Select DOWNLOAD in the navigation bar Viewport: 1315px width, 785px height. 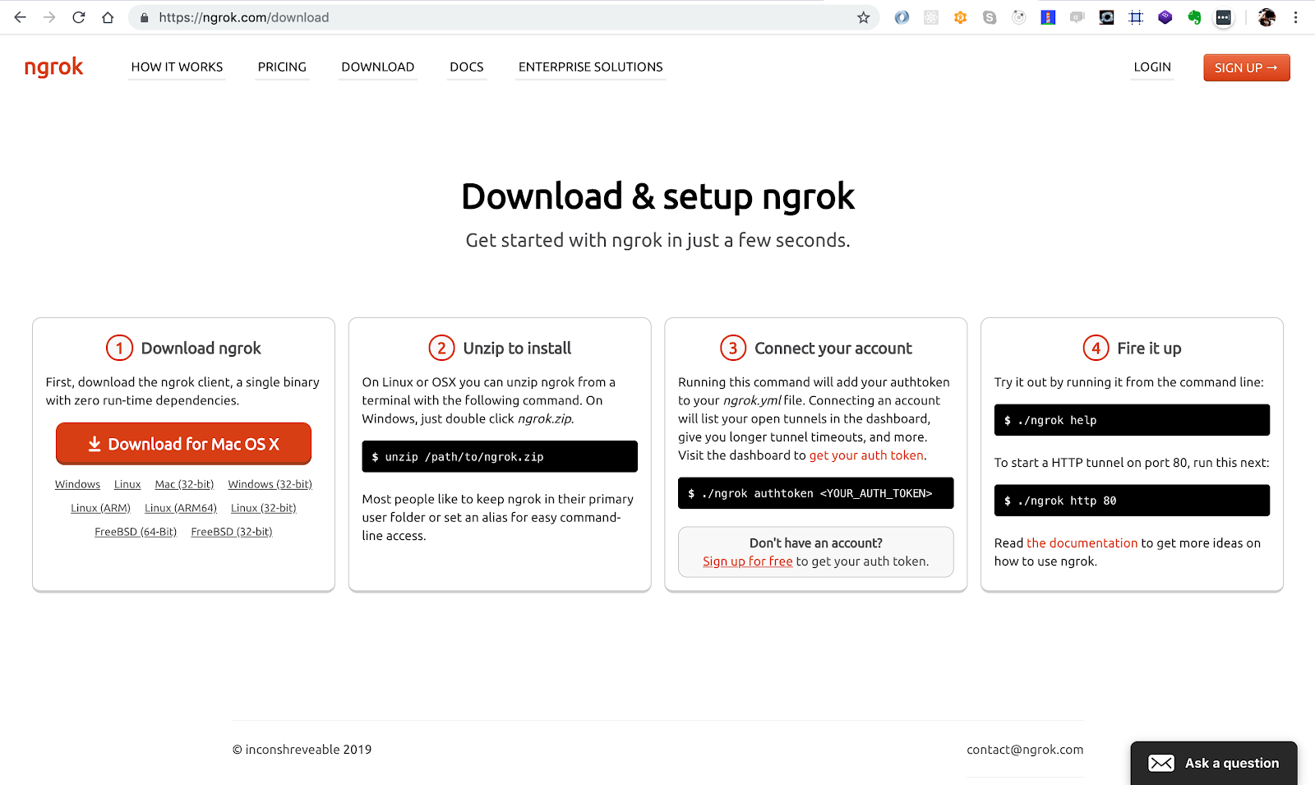coord(378,67)
